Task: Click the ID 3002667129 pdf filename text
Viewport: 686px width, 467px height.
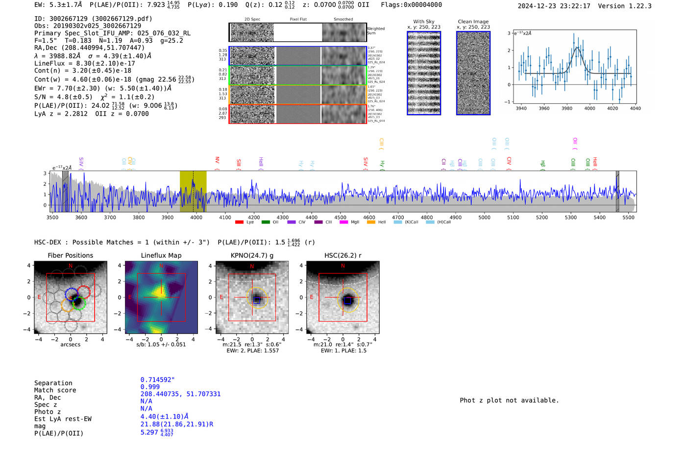Action: click(x=93, y=19)
